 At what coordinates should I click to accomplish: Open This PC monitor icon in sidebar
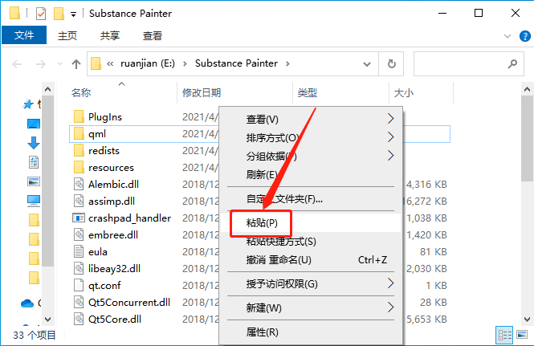34,201
